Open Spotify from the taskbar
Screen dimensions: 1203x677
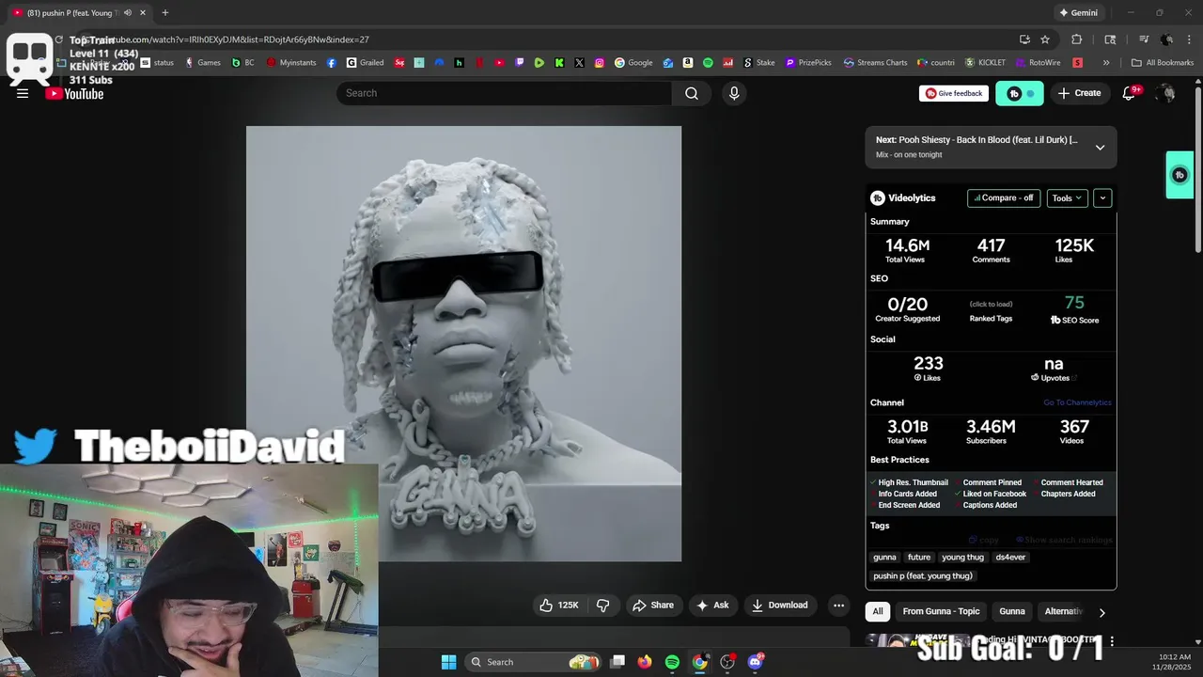[672, 662]
